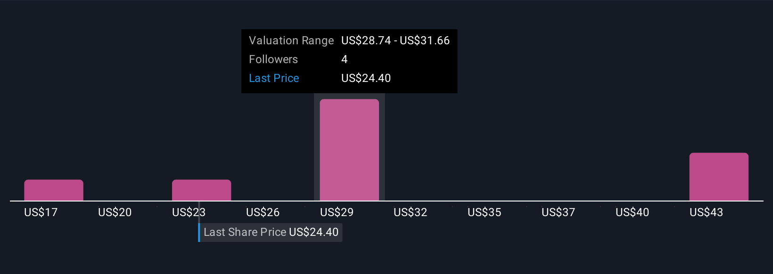Click the US$17 axis label

(x=41, y=212)
